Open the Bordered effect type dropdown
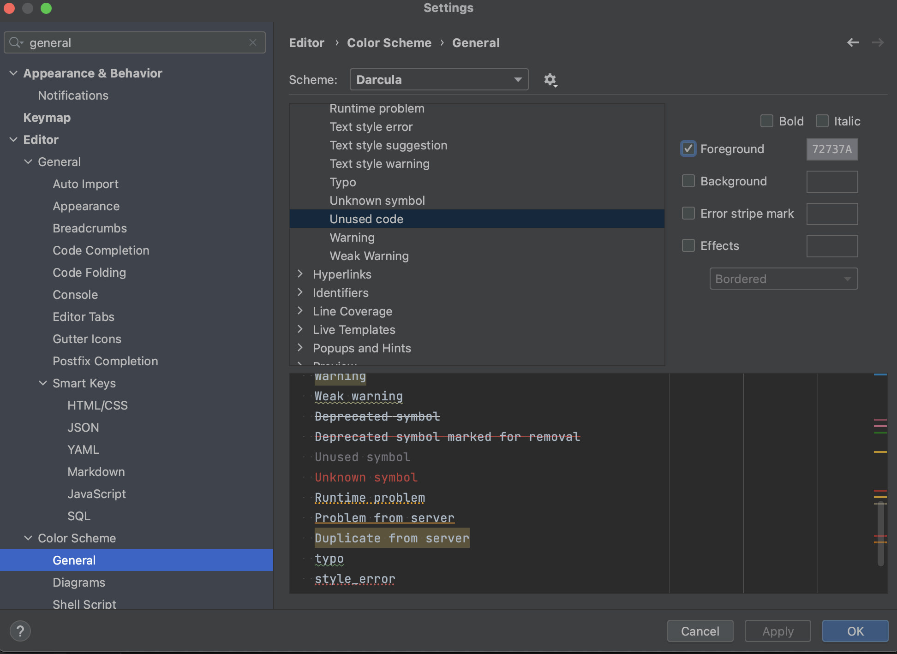 pos(783,279)
